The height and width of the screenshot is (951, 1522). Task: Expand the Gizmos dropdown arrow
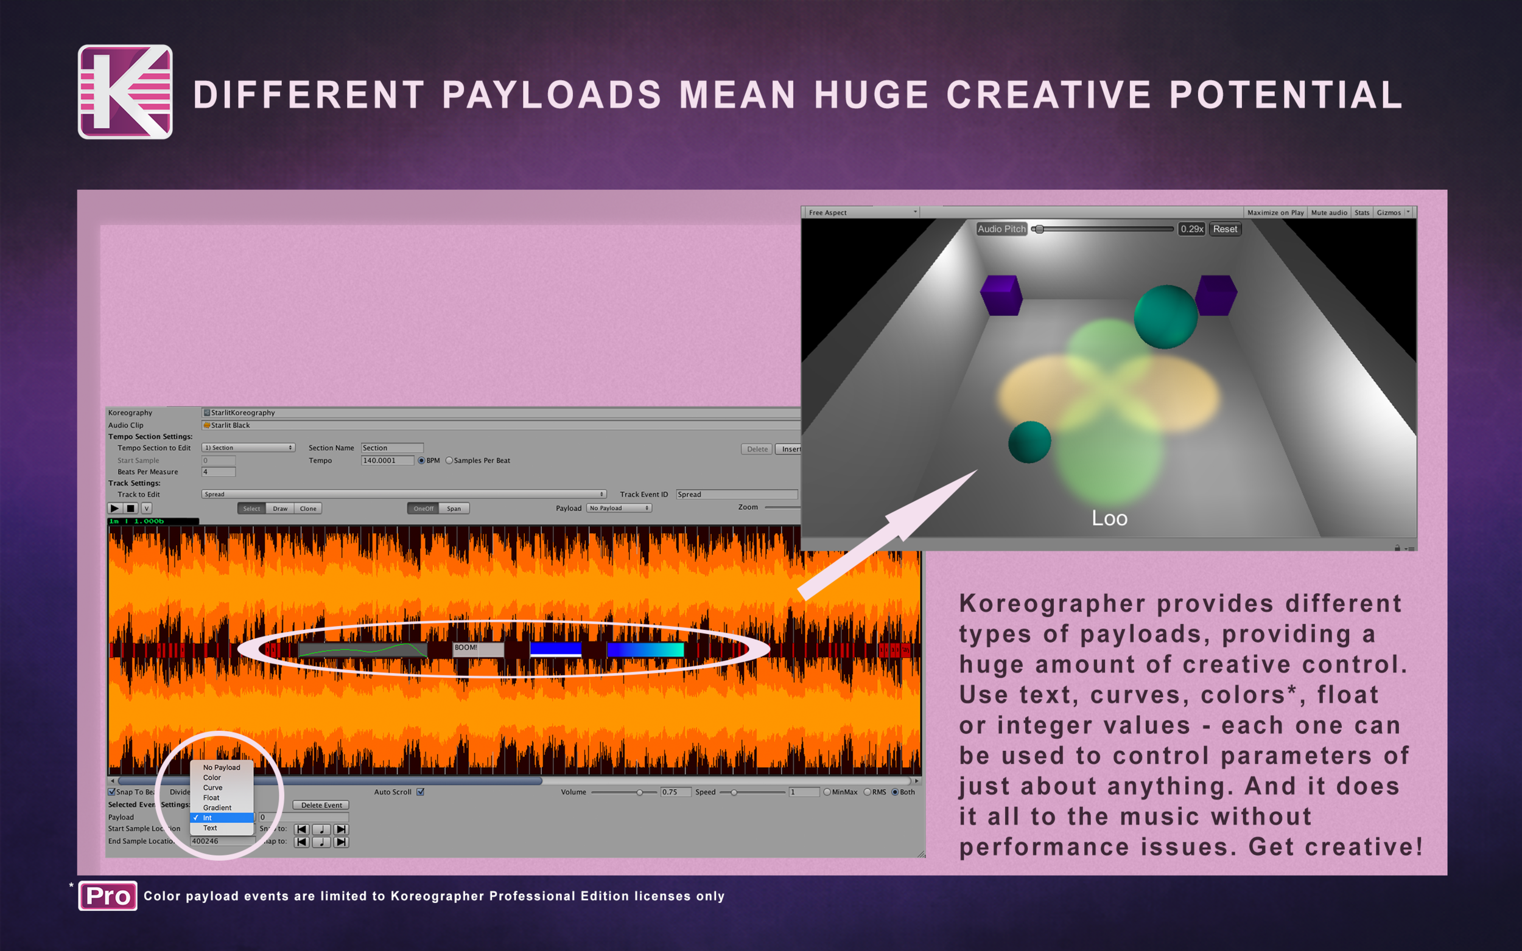click(1408, 212)
